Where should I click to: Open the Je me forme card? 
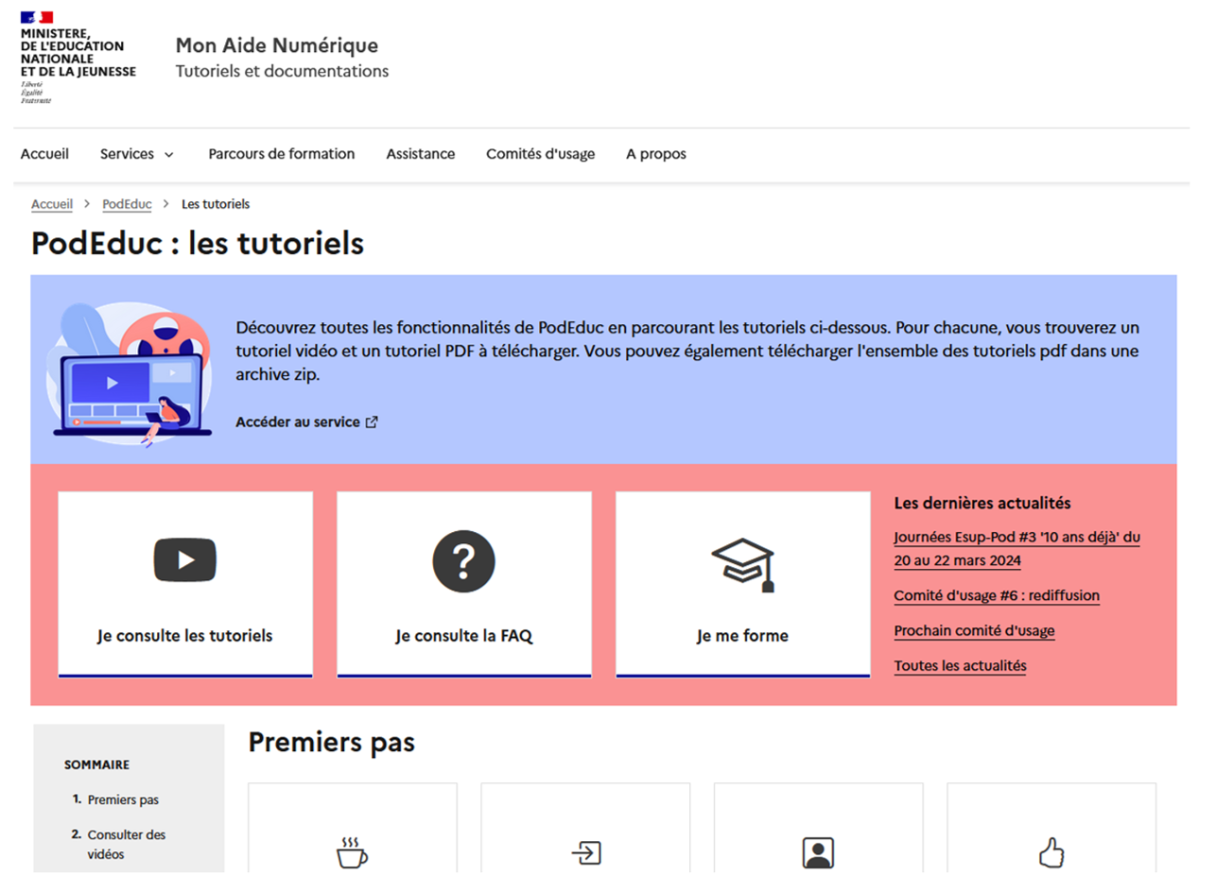pyautogui.click(x=742, y=584)
